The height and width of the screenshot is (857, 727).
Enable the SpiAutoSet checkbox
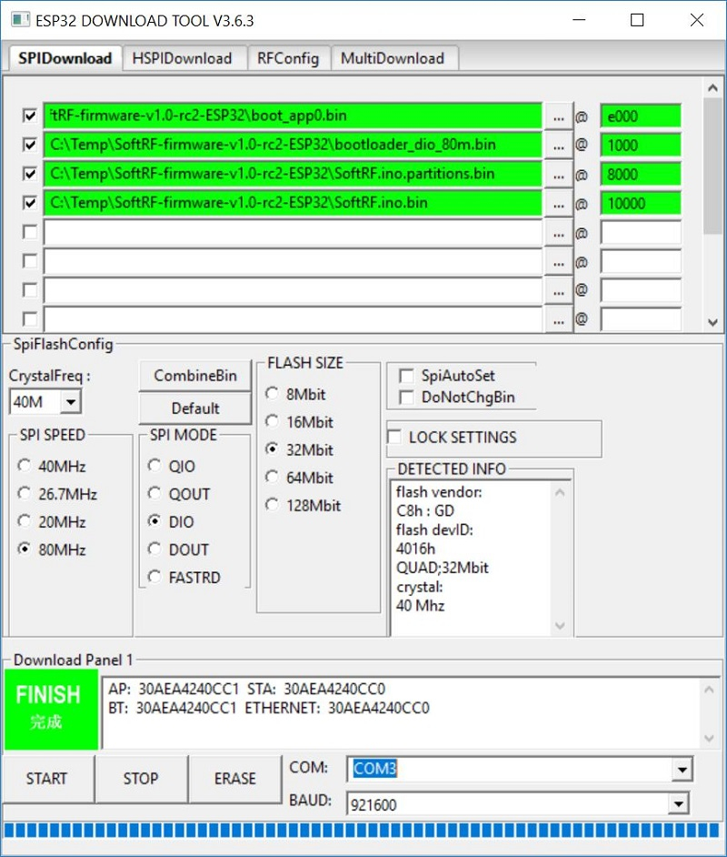point(406,376)
